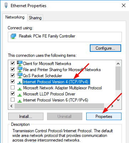Enable Internet Protocol Version 6 checkbox
The width and height of the screenshot is (129, 143).
[x=13, y=100]
